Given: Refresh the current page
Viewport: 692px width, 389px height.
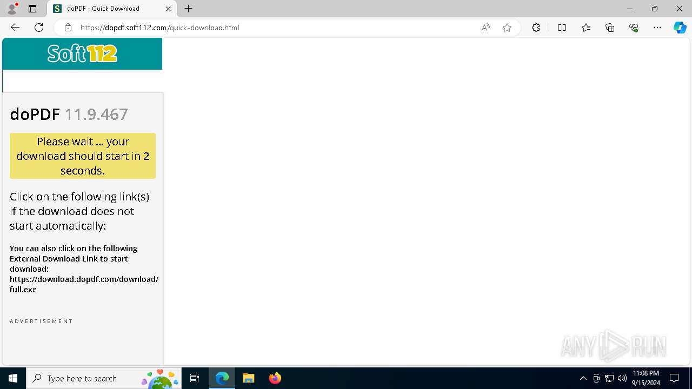Looking at the screenshot, I should click(39, 28).
